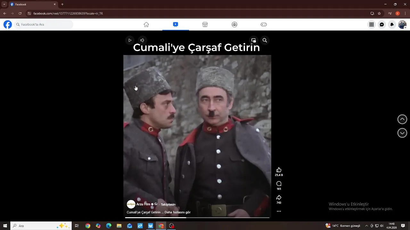410x230 pixels.
Task: Click the 25,4 B like count
Action: (279, 175)
